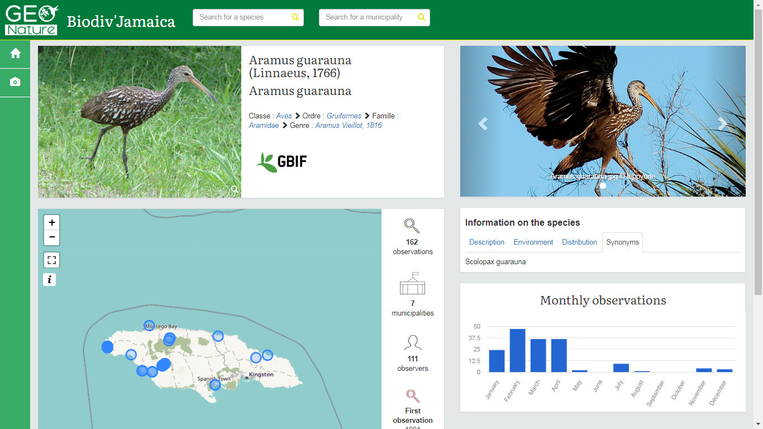Open the Description tab
The height and width of the screenshot is (429, 763).
tap(487, 242)
